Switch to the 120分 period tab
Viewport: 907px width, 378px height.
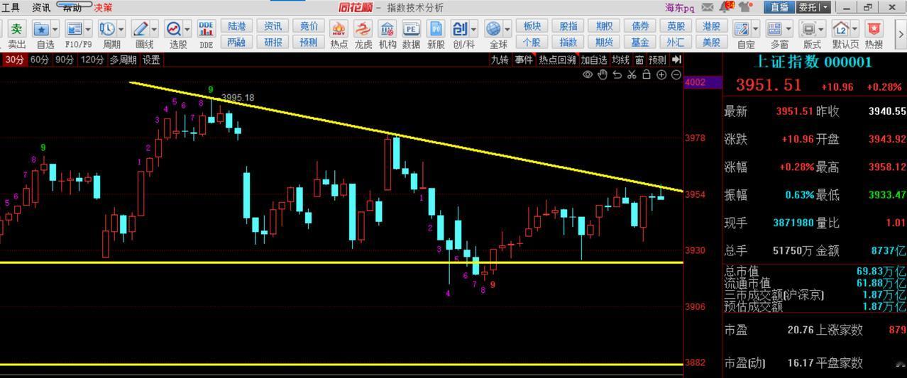(92, 60)
